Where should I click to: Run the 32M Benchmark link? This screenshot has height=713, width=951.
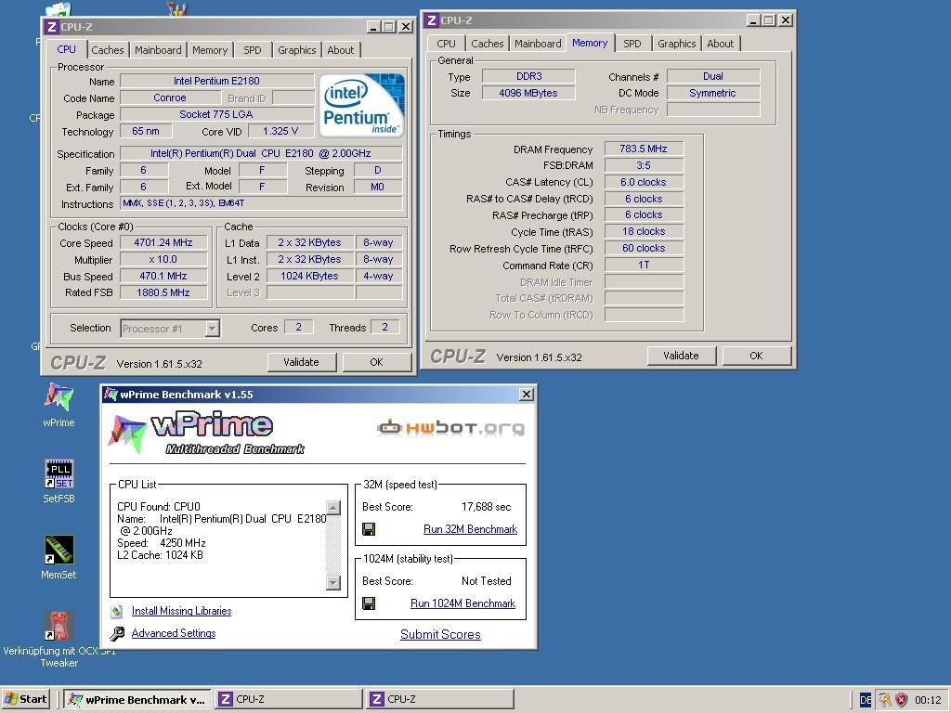(470, 529)
